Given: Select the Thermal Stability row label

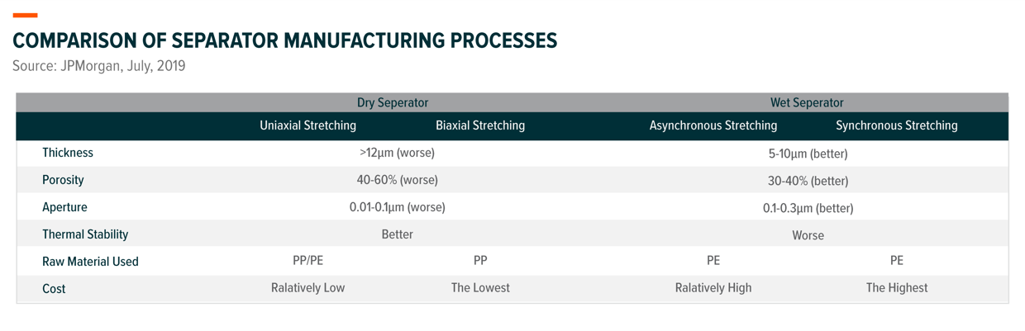Looking at the screenshot, I should [85, 234].
